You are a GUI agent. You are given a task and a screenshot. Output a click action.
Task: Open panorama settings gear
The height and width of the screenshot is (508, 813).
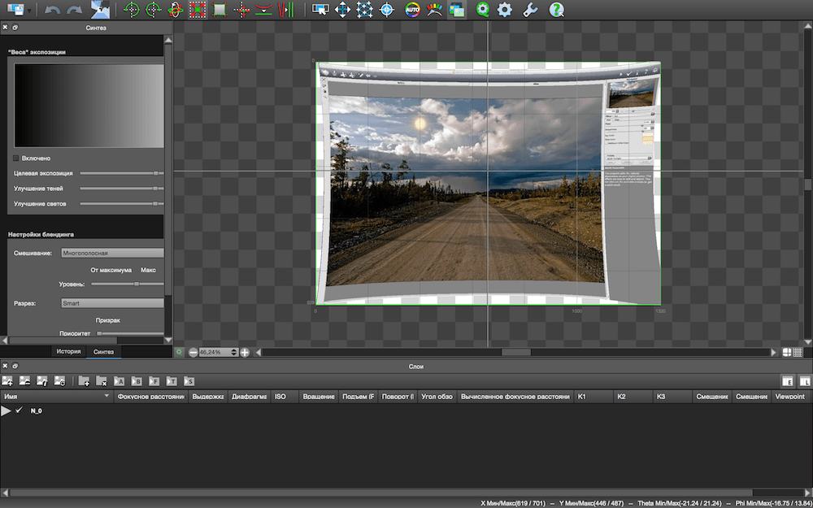pyautogui.click(x=505, y=9)
